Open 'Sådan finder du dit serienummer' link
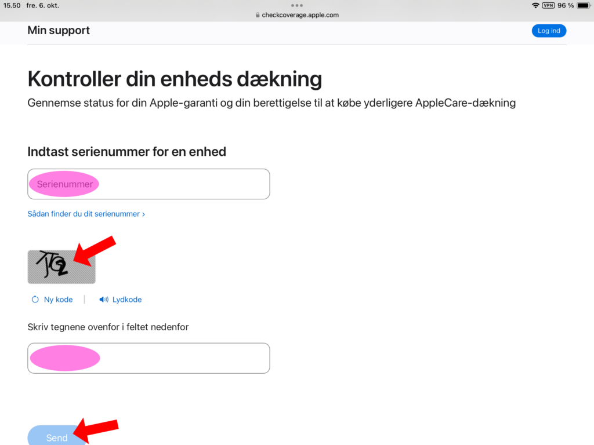 tap(86, 214)
